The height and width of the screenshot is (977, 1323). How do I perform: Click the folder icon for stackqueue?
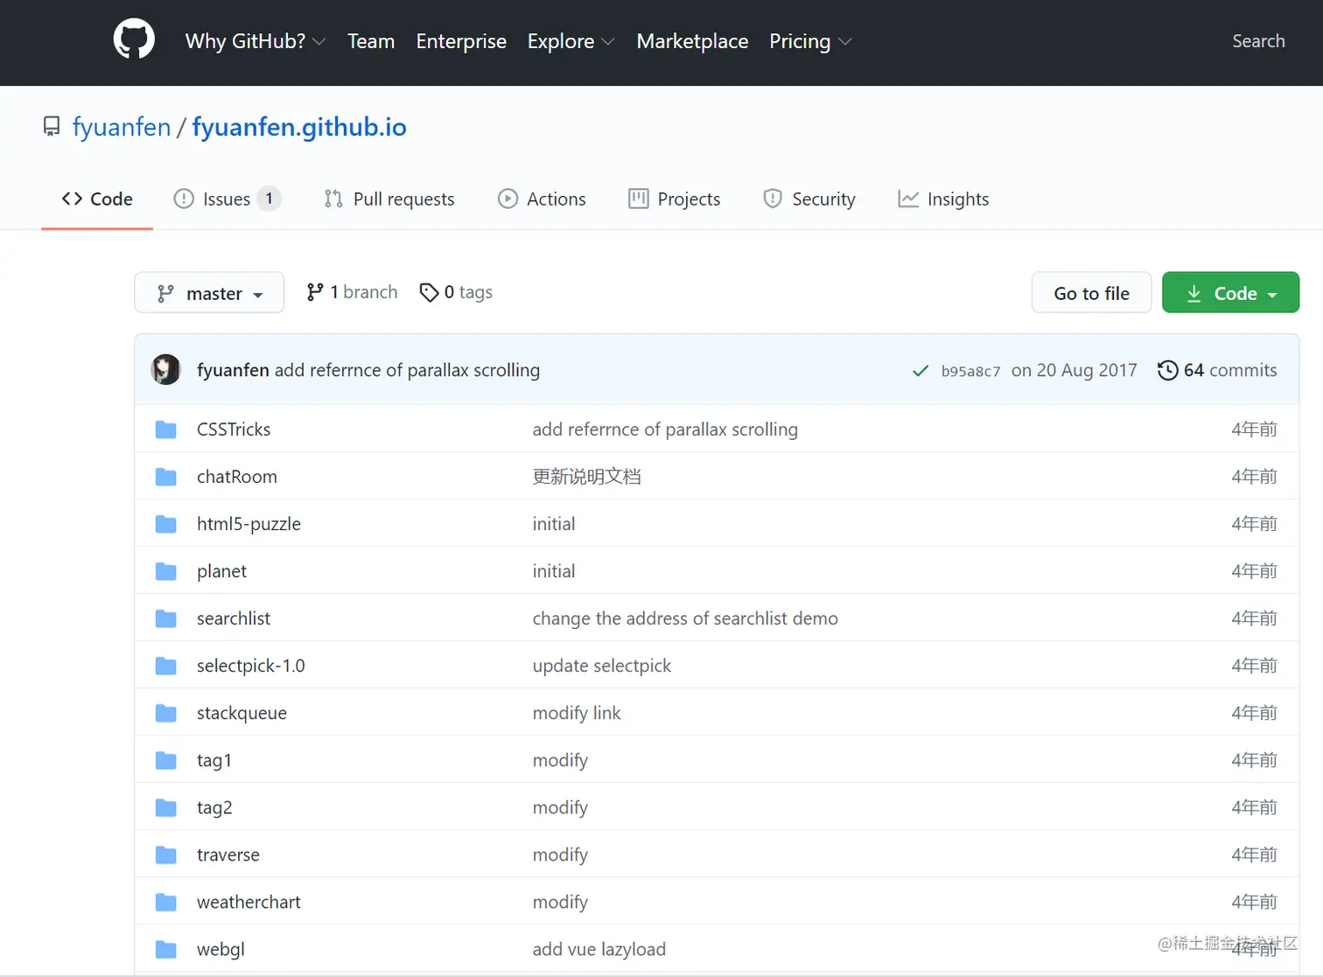[165, 713]
